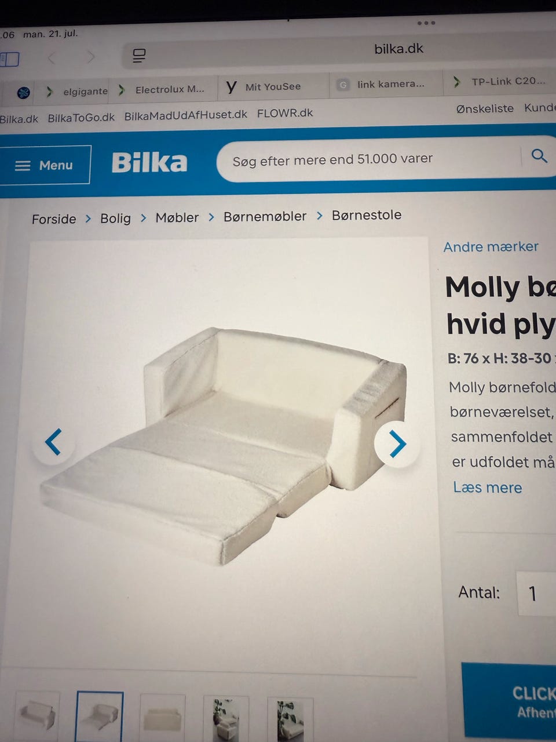Image resolution: width=556 pixels, height=742 pixels.
Task: Navigate to Børnemøbler breadcrumb
Action: (265, 216)
